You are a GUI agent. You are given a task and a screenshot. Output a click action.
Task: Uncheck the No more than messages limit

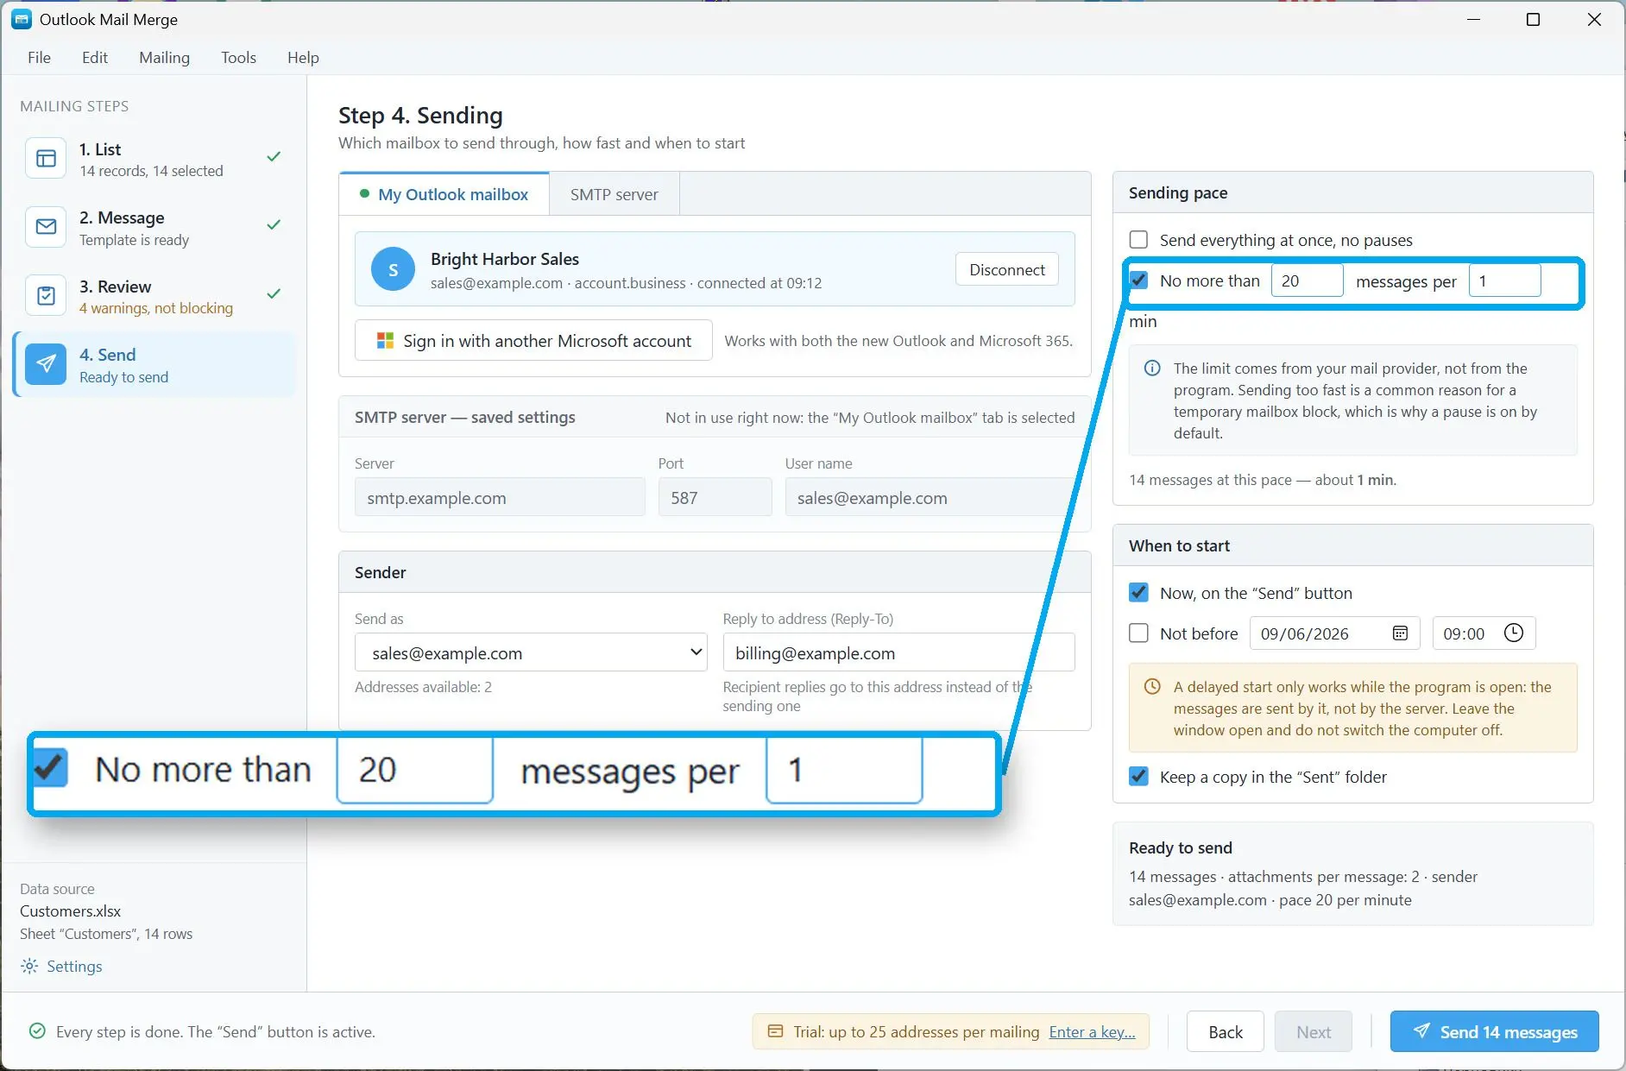(1138, 280)
